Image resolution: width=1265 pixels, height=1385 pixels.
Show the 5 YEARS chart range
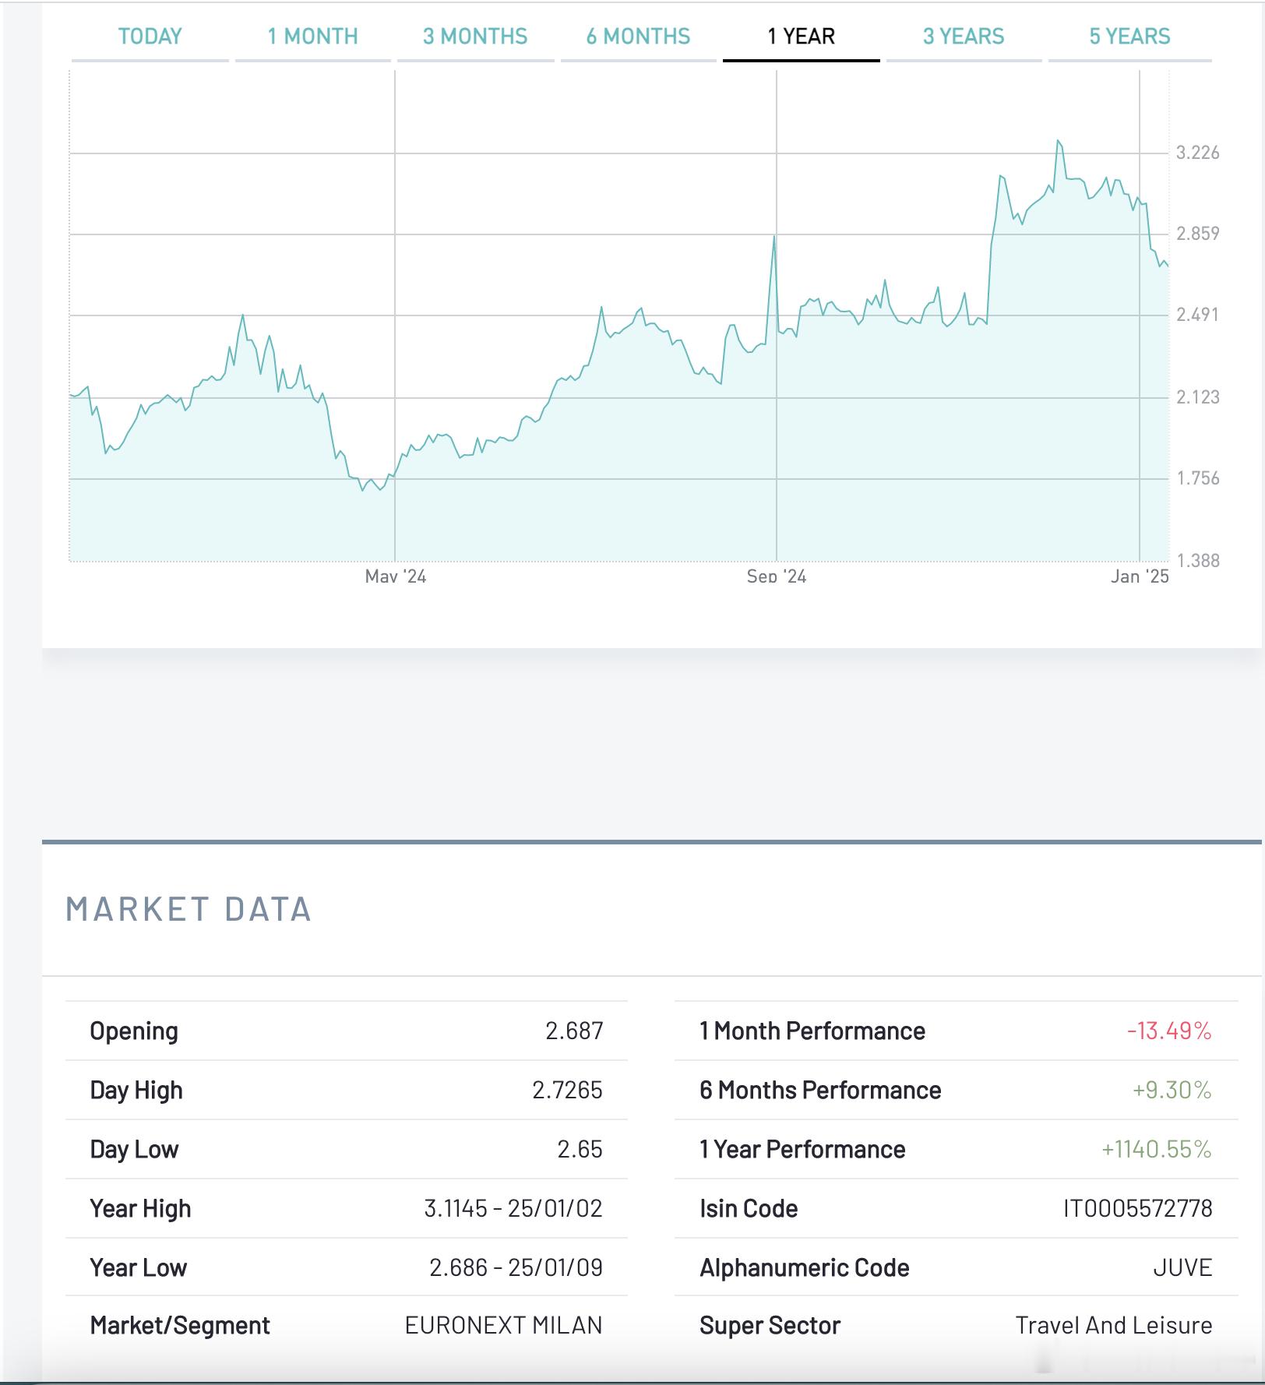pyautogui.click(x=1129, y=37)
